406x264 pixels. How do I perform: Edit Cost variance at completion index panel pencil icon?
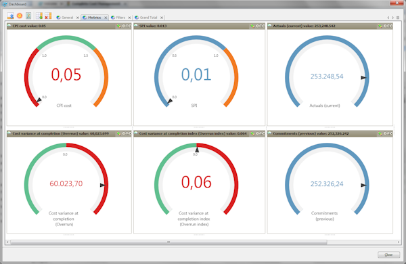coord(252,133)
